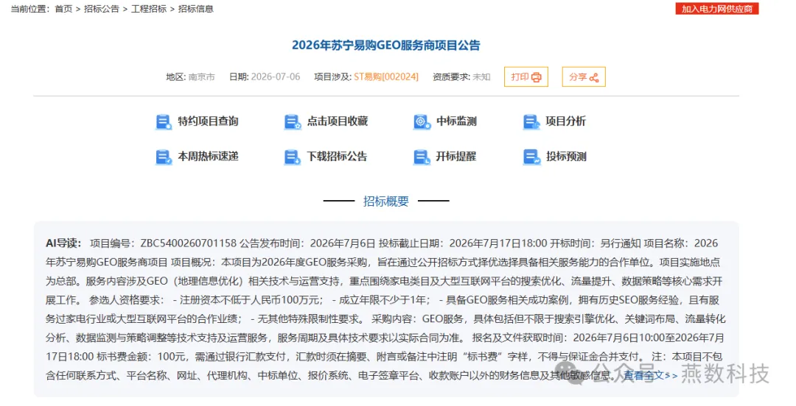Image resolution: width=796 pixels, height=406 pixels.
Task: Open the ST易购[002024] stock link
Action: tap(385, 76)
